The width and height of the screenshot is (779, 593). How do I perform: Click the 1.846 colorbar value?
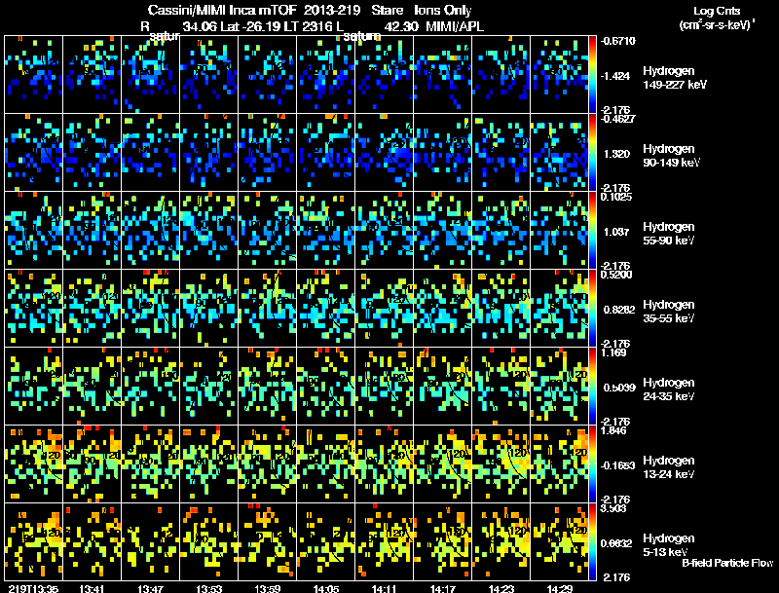coord(613,430)
